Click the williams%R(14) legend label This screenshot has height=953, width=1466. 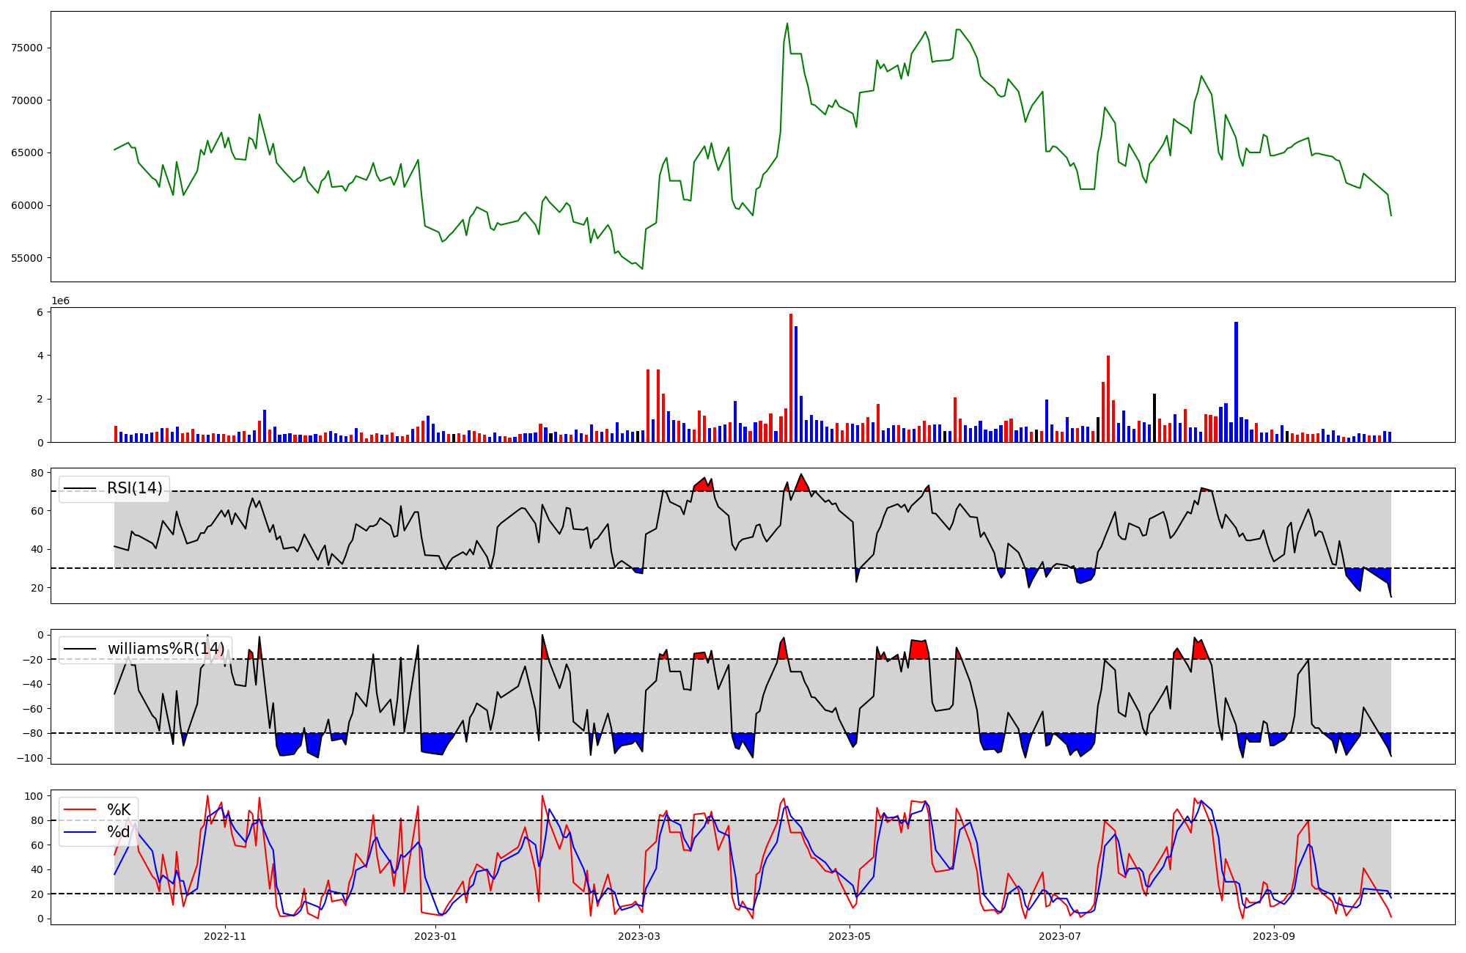click(166, 649)
